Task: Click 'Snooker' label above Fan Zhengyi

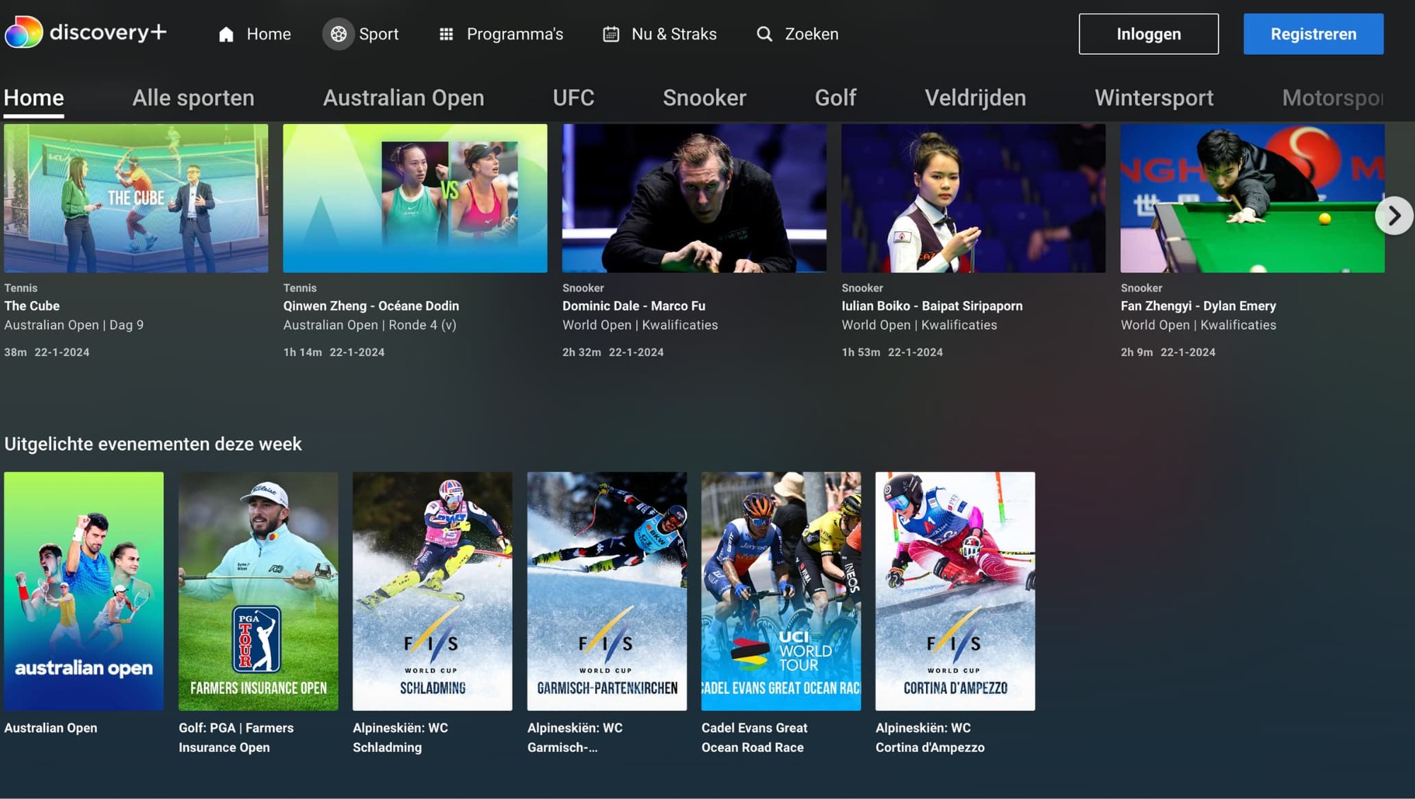Action: [1141, 288]
